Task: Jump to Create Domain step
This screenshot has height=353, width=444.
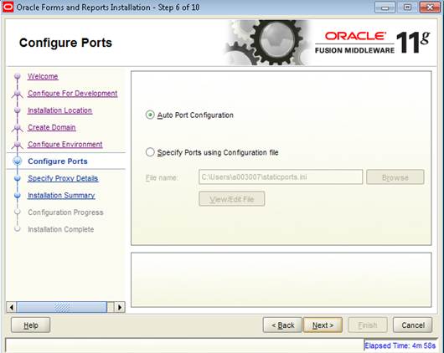Action: [x=52, y=127]
